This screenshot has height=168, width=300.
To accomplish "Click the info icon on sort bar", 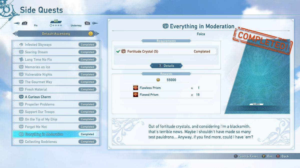I will coord(90,34).
